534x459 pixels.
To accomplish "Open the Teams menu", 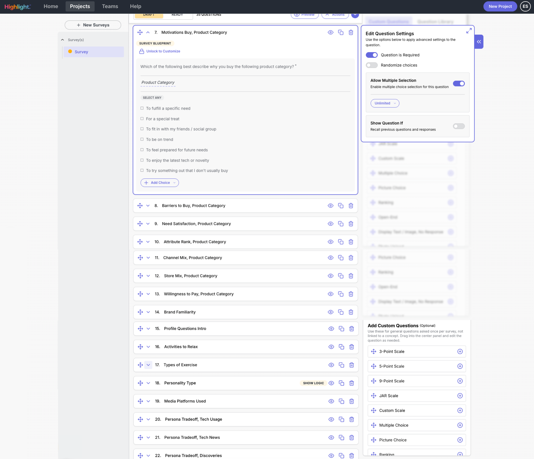I will click(x=110, y=6).
